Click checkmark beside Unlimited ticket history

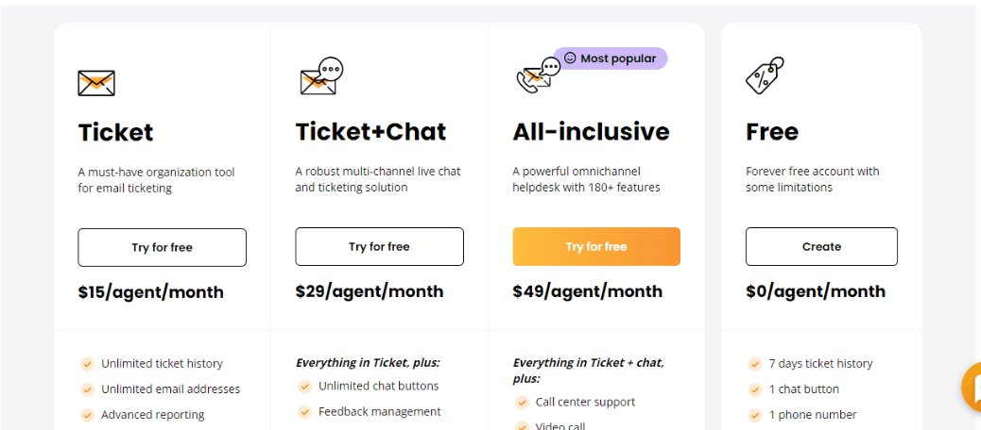click(x=87, y=364)
